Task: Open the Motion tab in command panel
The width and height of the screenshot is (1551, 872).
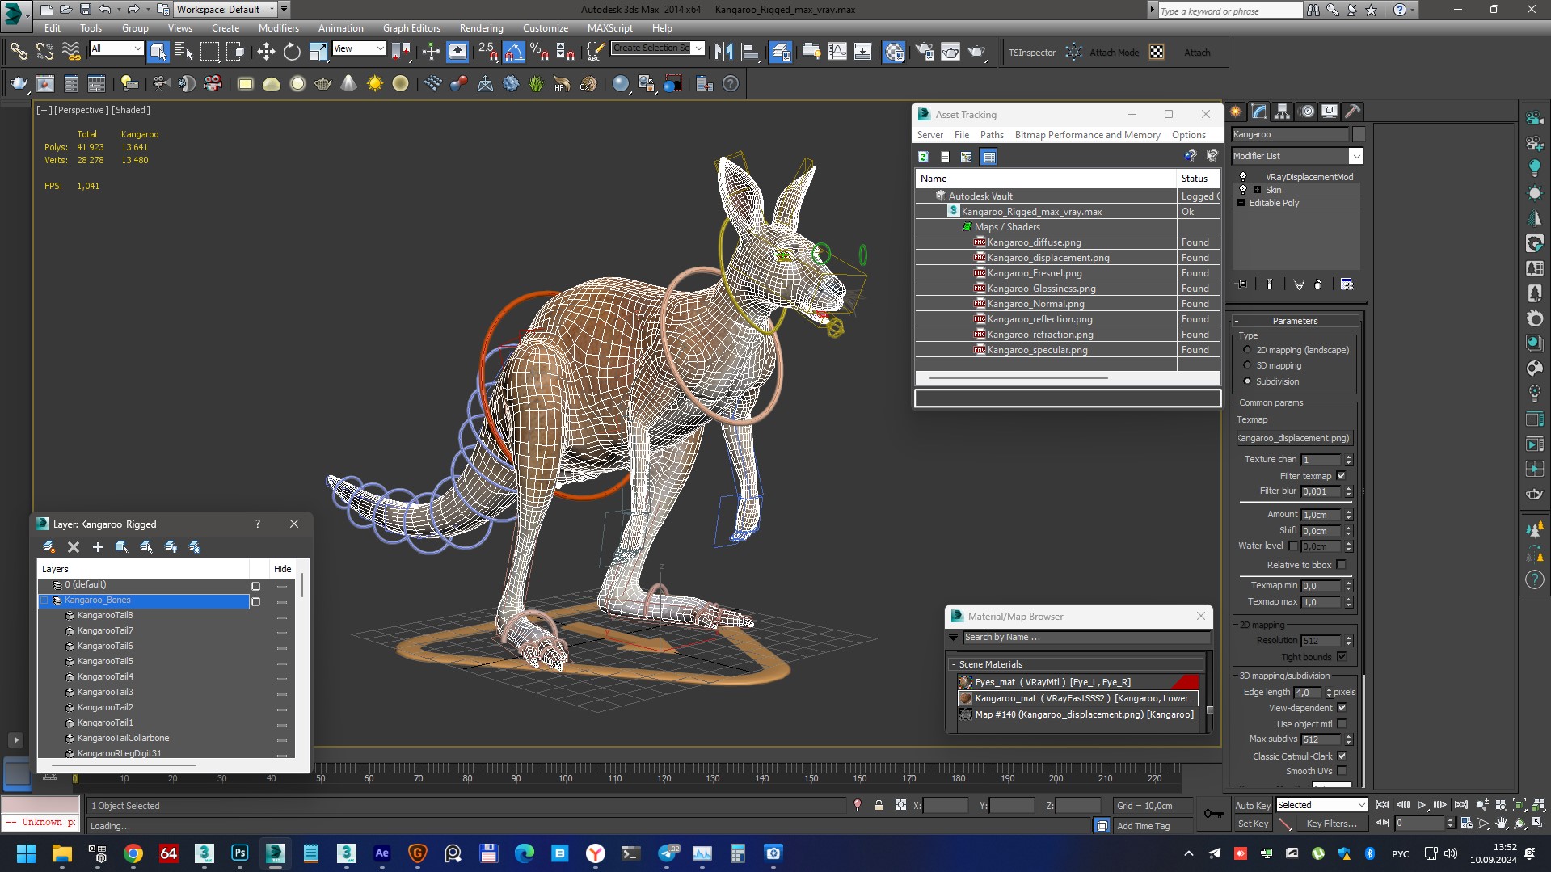Action: (1306, 112)
